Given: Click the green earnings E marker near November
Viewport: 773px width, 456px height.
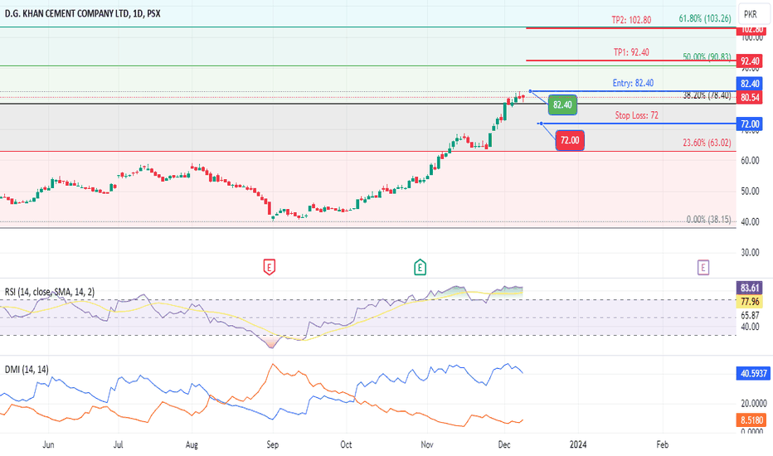Looking at the screenshot, I should pos(420,267).
